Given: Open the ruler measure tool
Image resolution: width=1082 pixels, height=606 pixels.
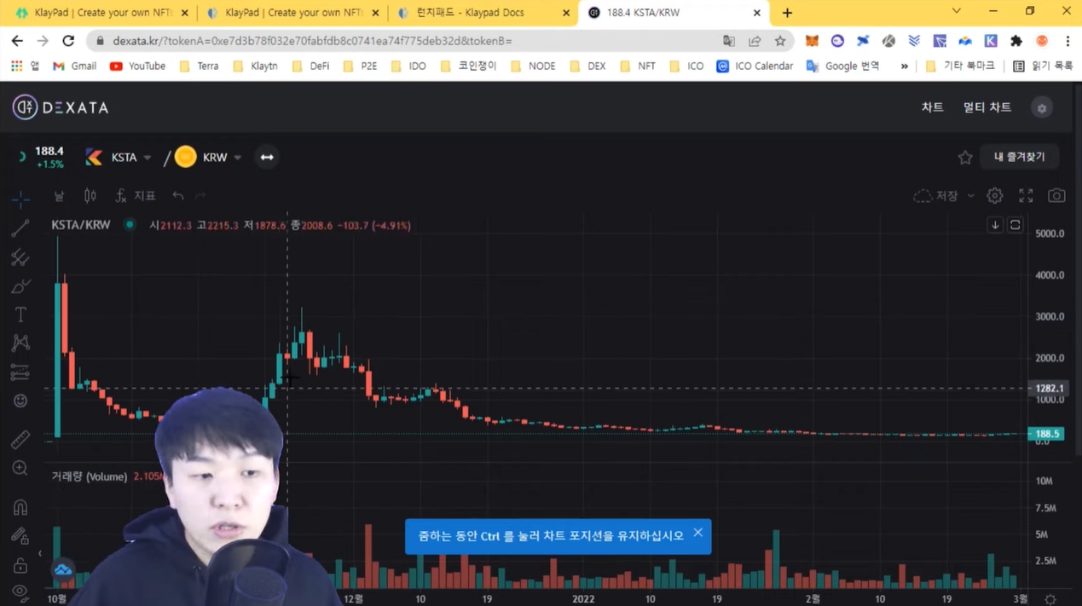Looking at the screenshot, I should pos(20,439).
